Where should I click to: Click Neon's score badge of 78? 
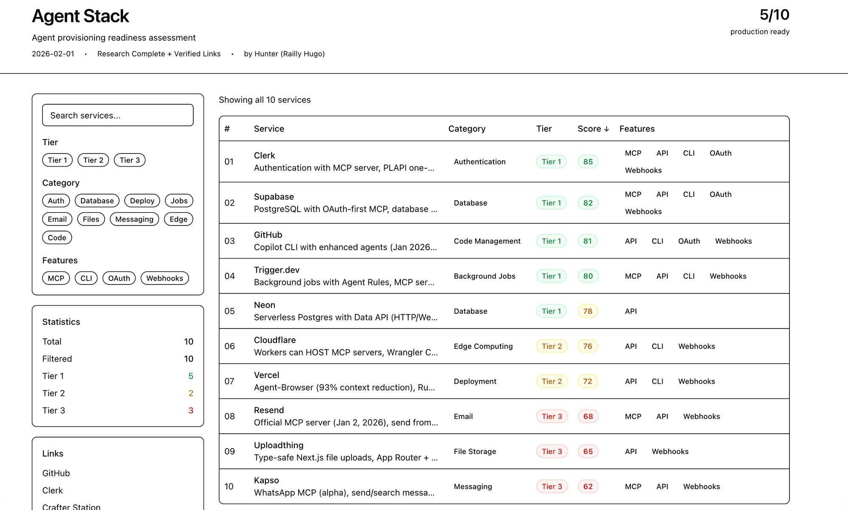(x=588, y=311)
